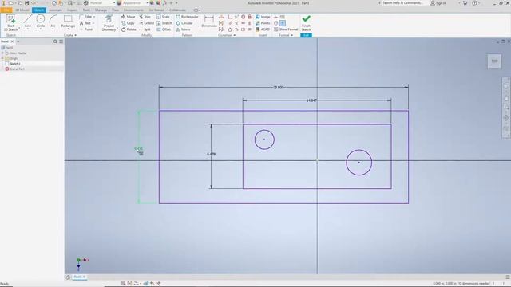Select the Offset tool

[164, 29]
